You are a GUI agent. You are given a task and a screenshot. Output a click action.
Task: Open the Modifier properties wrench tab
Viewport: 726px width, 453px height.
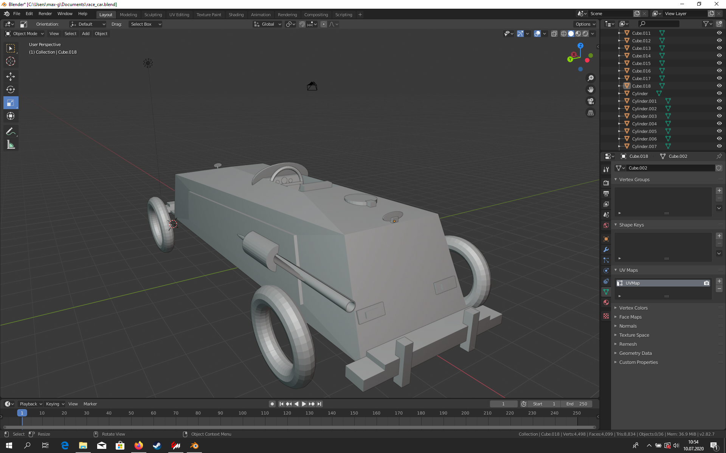(606, 250)
